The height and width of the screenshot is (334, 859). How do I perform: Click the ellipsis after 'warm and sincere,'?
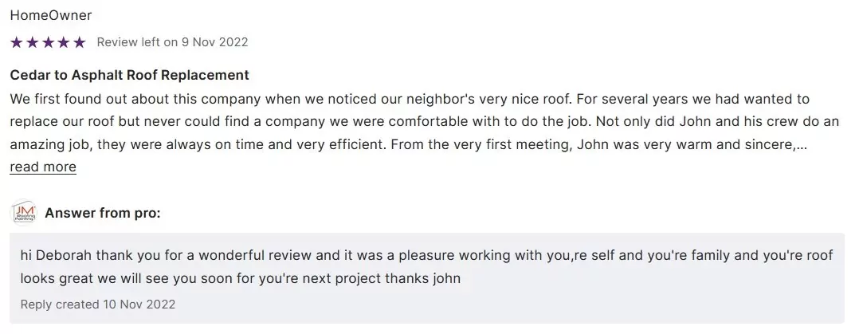(x=802, y=146)
